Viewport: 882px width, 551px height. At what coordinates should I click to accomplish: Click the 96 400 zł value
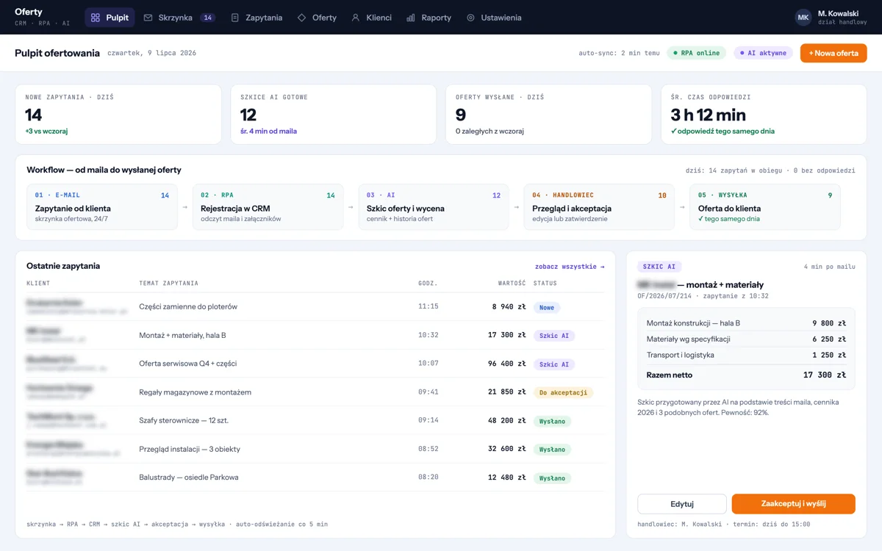509,364
